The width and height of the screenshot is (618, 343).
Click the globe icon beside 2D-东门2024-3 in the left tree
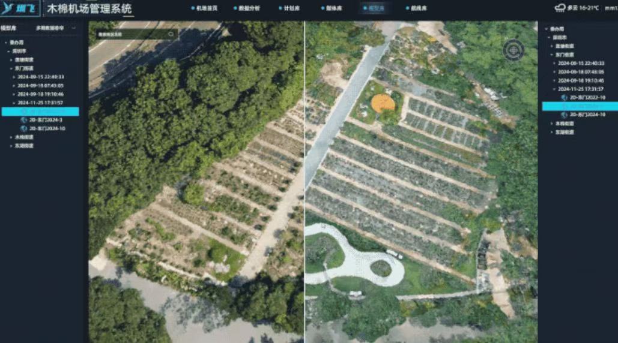pyautogui.click(x=23, y=120)
